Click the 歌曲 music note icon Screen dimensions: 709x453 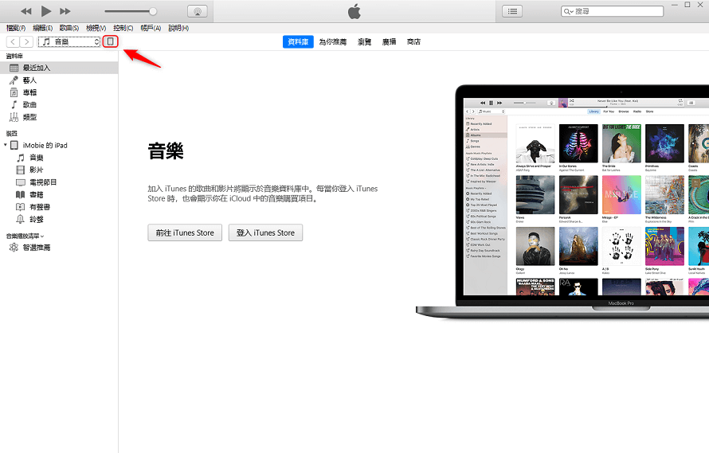pyautogui.click(x=14, y=104)
